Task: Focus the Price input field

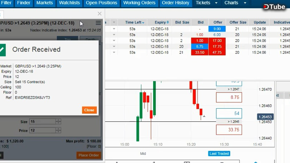Action: [42, 130]
